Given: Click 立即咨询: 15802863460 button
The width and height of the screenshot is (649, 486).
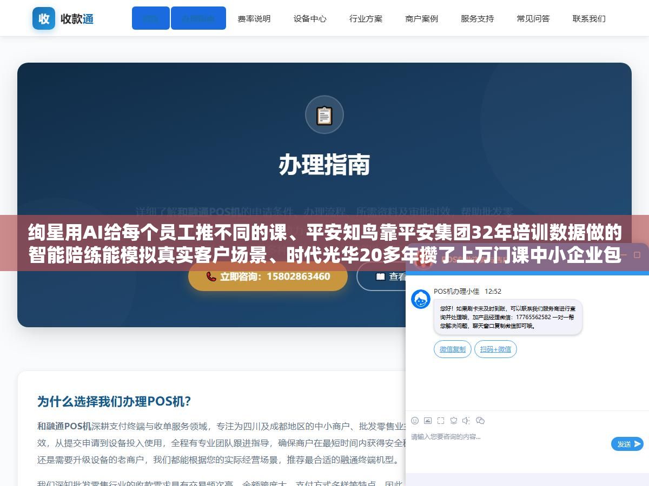Looking at the screenshot, I should pyautogui.click(x=268, y=276).
